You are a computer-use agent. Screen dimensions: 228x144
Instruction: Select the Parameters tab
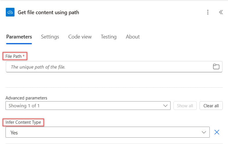(x=19, y=37)
